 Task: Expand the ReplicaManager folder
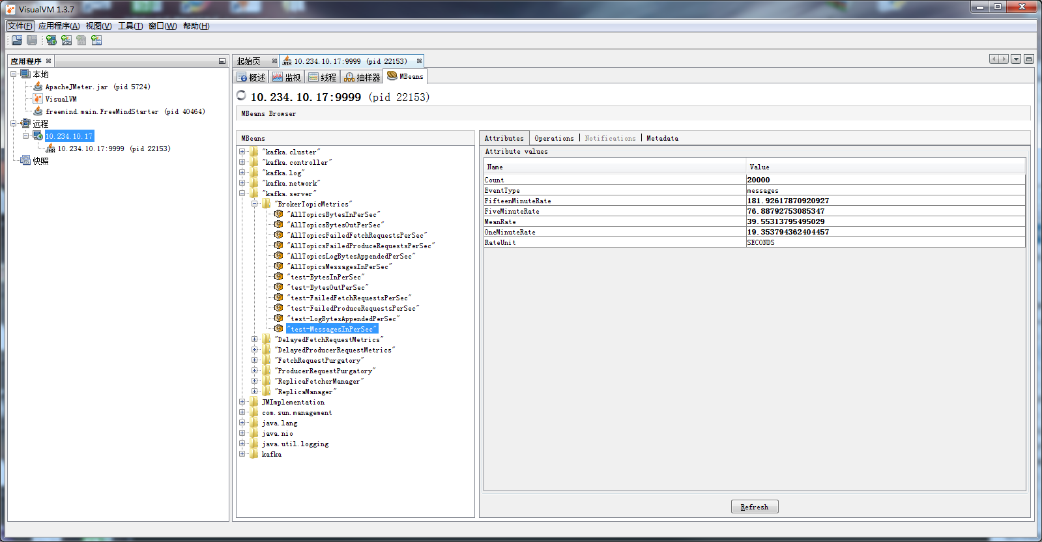point(254,392)
